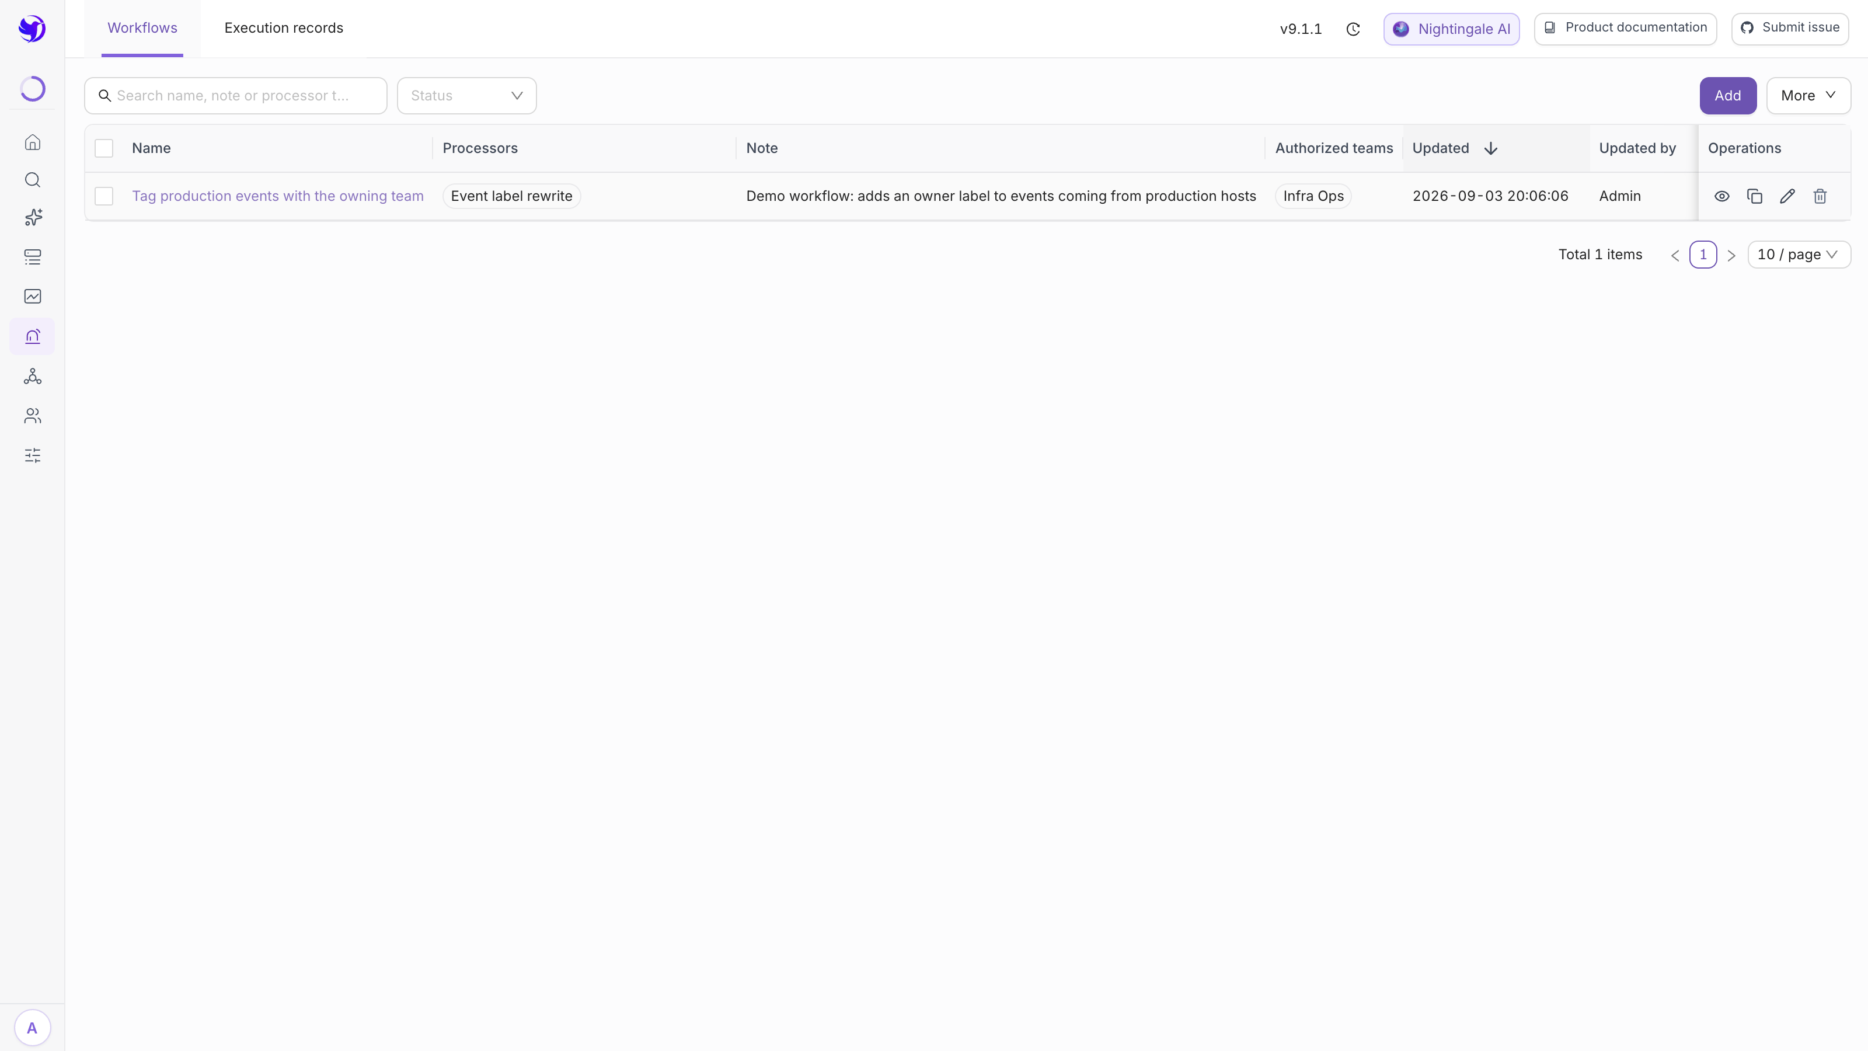Go to next page arrow

[x=1731, y=255]
